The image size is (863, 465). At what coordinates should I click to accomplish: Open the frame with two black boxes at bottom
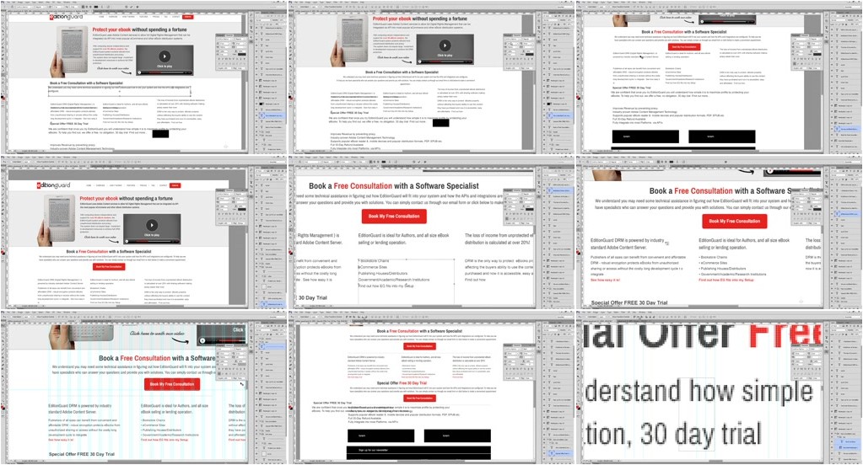(719, 77)
